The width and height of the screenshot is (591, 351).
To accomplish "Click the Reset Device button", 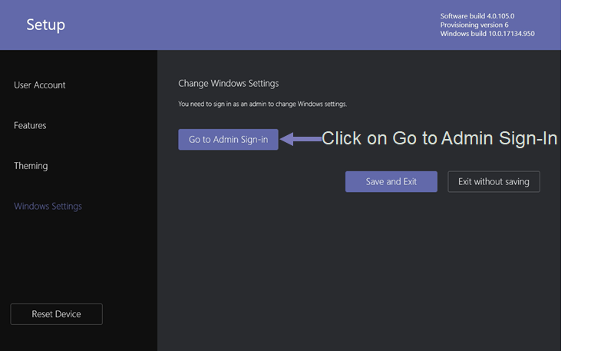I will click(x=57, y=314).
